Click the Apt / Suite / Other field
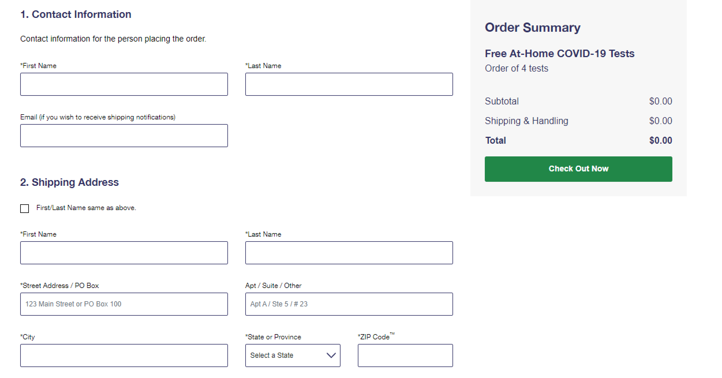The image size is (722, 378). tap(349, 304)
